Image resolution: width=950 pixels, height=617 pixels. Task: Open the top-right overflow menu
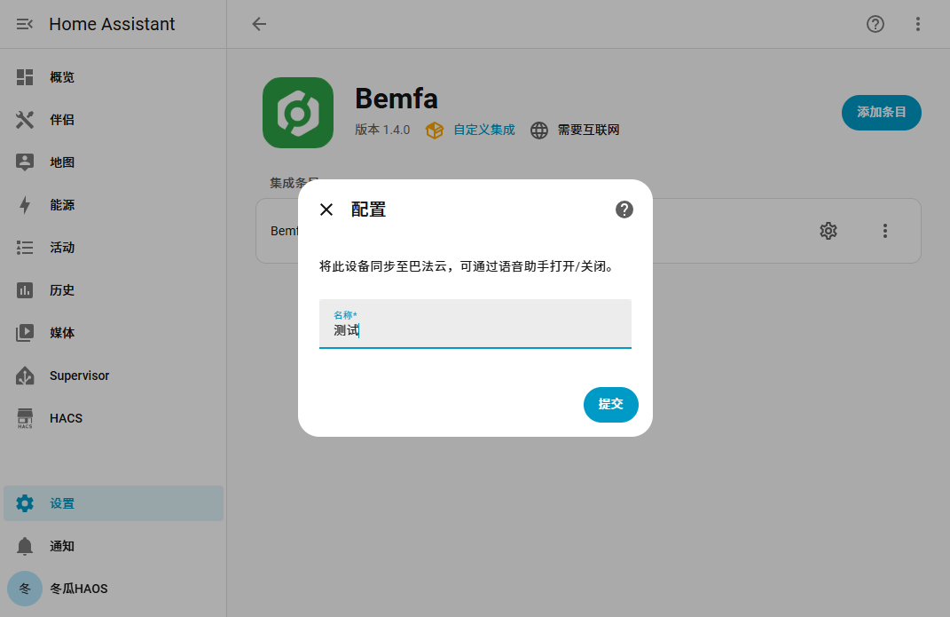918,24
